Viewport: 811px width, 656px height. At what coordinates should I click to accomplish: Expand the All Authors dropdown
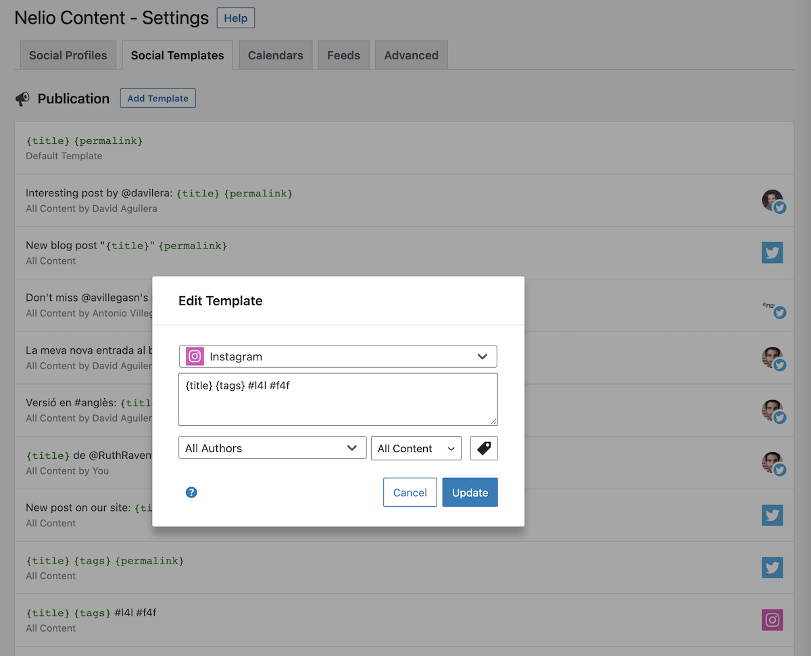pyautogui.click(x=272, y=448)
